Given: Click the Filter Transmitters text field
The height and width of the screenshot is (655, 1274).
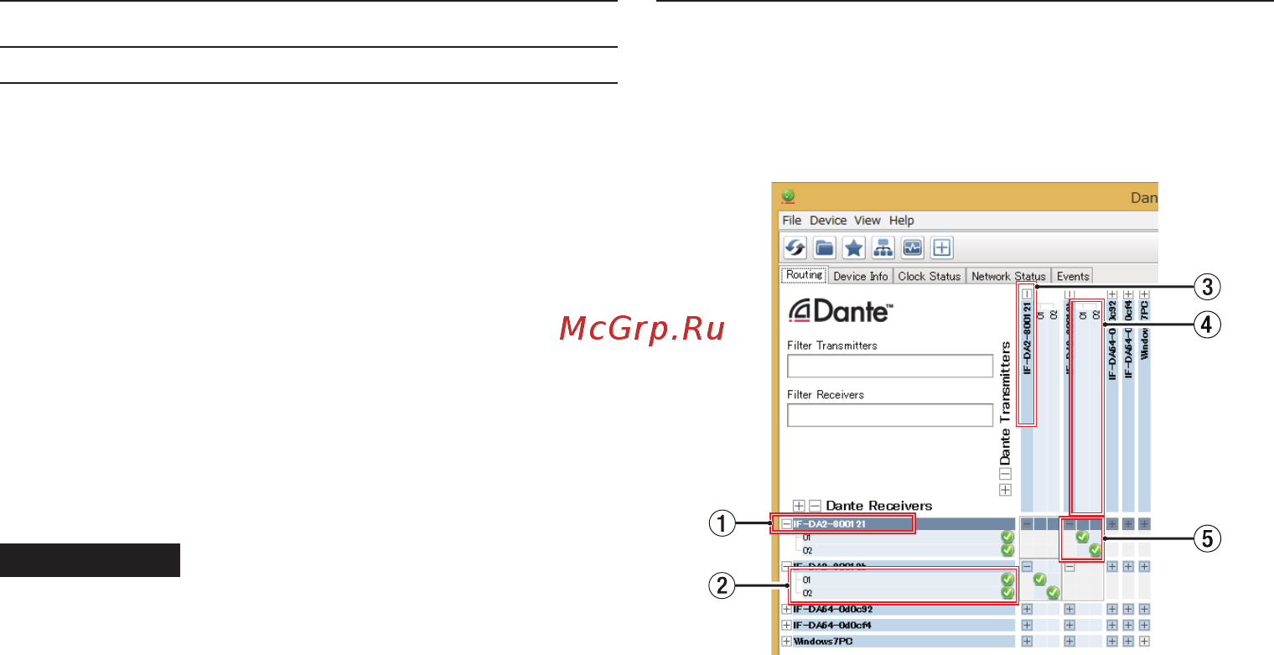Looking at the screenshot, I should pos(890,366).
